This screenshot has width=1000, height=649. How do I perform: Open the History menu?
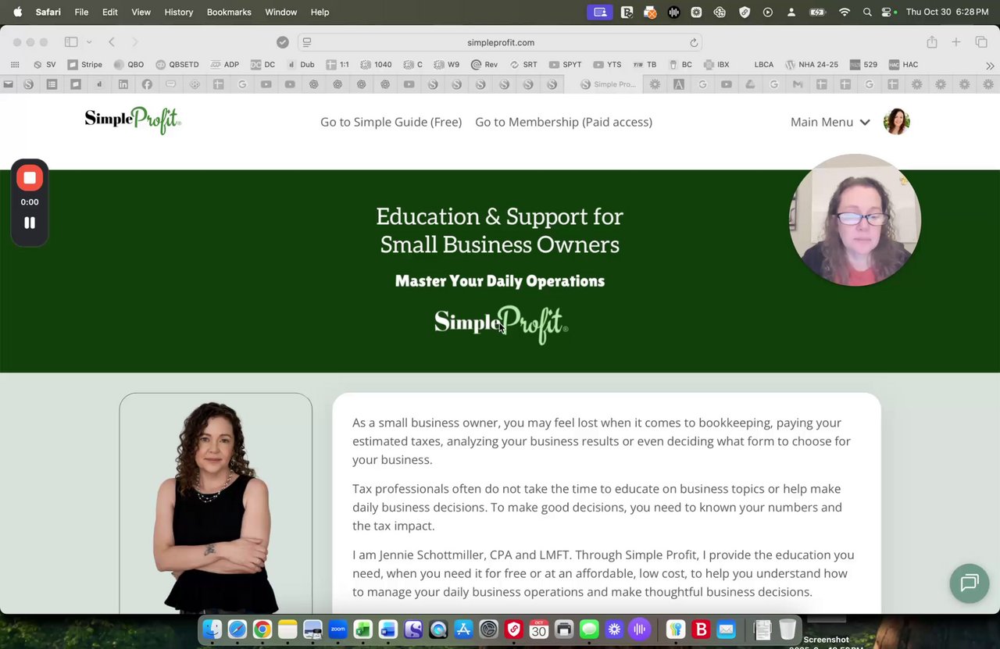point(178,12)
